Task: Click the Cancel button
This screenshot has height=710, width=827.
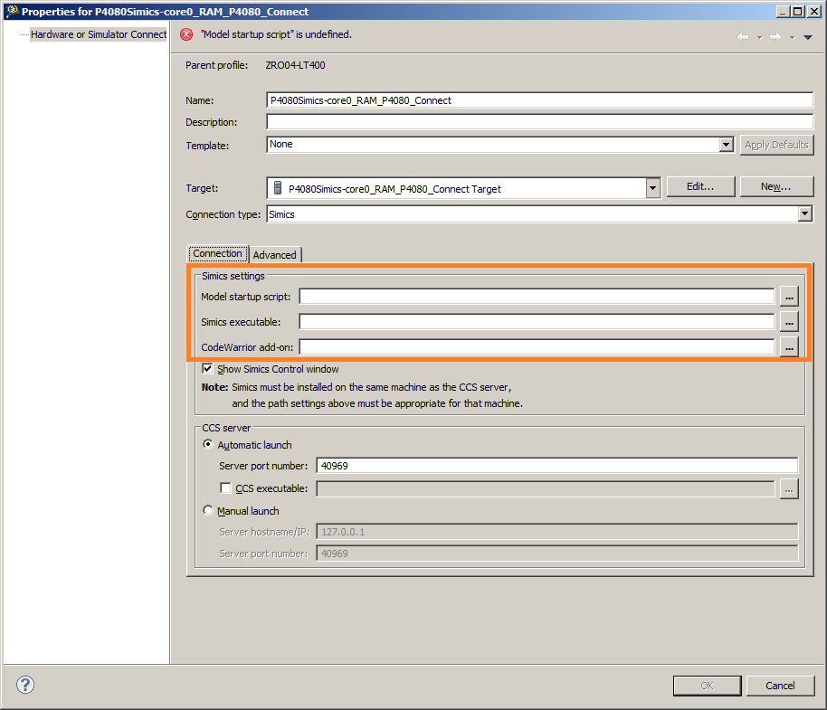Action: click(x=780, y=686)
